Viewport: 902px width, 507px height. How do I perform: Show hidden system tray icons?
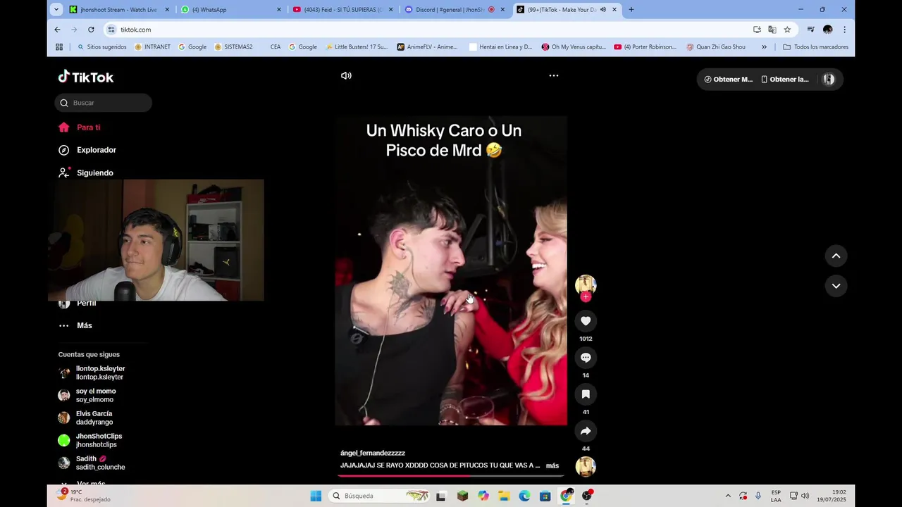click(728, 496)
